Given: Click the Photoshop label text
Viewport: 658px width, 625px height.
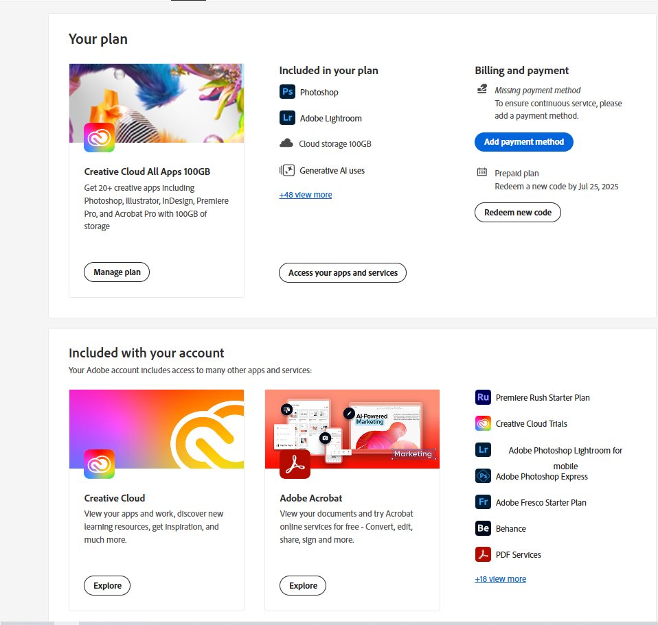Looking at the screenshot, I should [x=319, y=92].
